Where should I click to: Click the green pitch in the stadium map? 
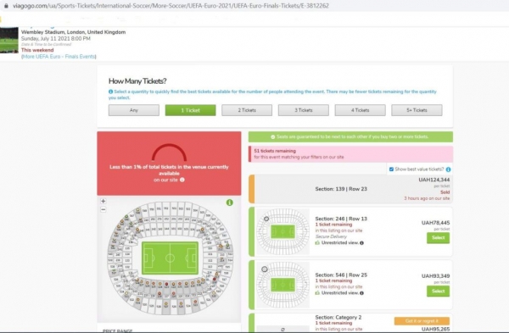(x=170, y=258)
